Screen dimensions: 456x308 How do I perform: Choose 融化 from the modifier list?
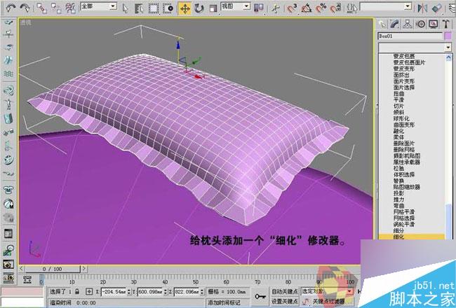(x=398, y=131)
